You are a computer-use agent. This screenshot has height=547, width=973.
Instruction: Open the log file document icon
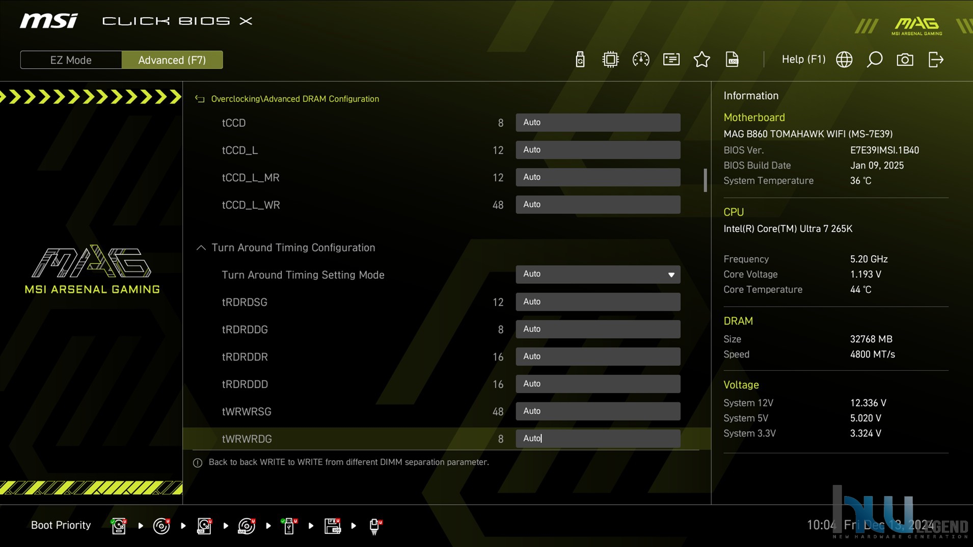click(x=732, y=60)
